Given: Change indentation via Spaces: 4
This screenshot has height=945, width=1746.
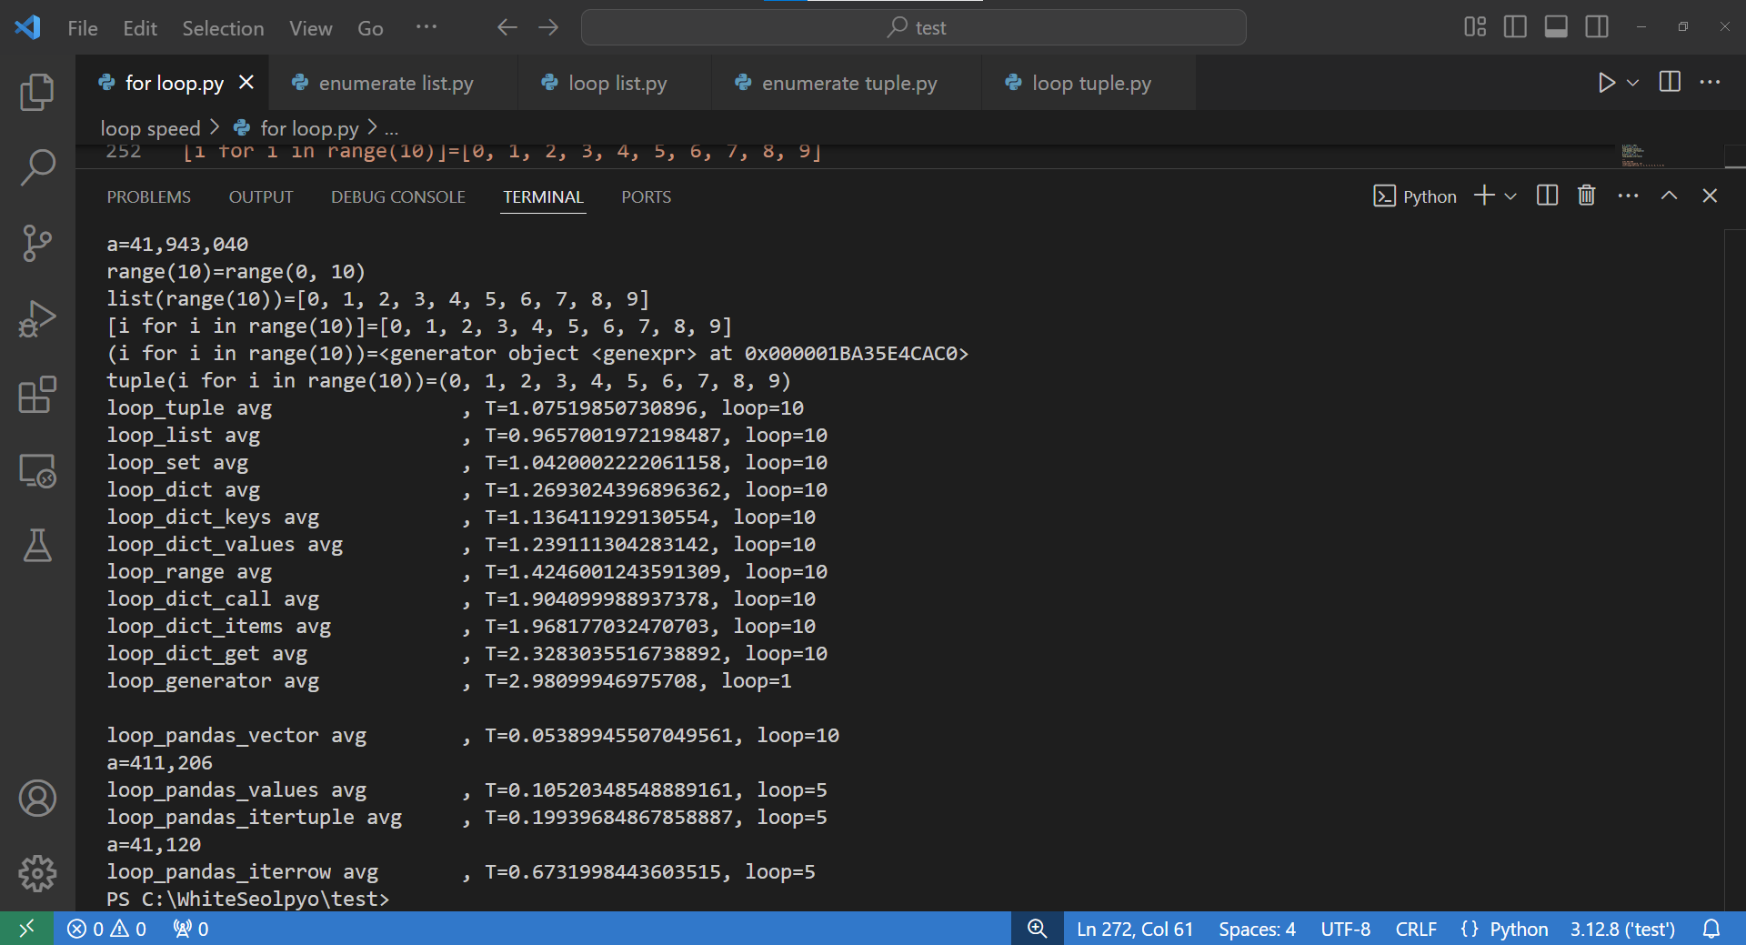Looking at the screenshot, I should click(x=1257, y=929).
